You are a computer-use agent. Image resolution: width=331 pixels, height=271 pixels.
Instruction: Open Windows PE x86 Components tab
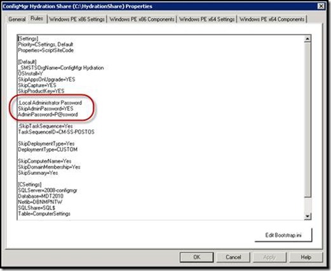click(142, 19)
